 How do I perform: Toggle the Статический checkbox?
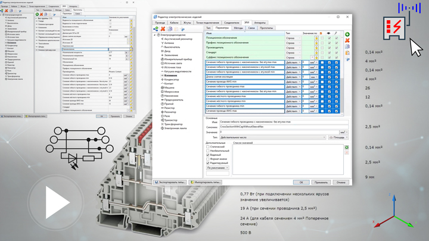point(208,147)
